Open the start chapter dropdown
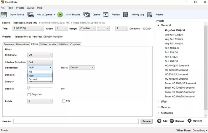208x133 pixels. [x=103, y=28]
